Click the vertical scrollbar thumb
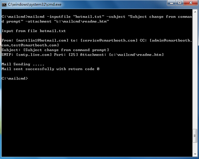This screenshot has width=199, height=159. 195,136
